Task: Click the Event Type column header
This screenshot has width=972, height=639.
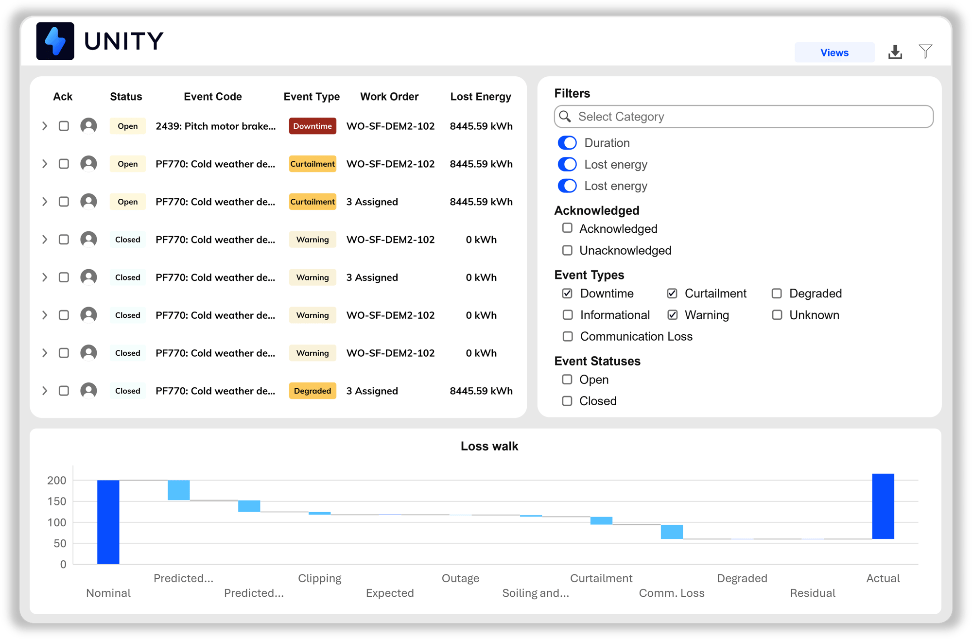Action: [312, 97]
